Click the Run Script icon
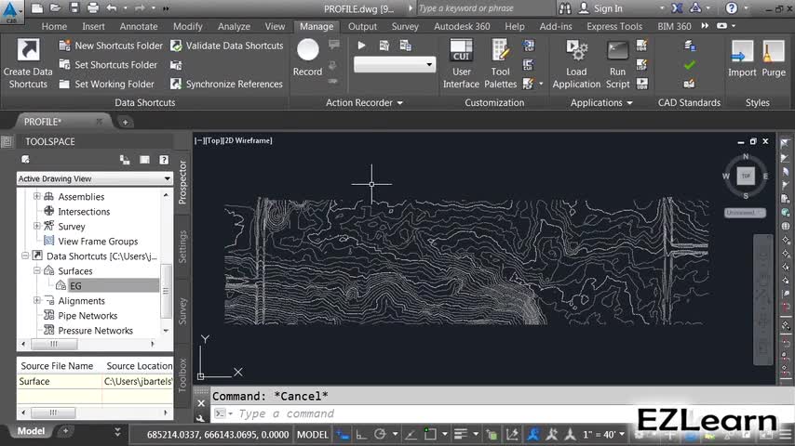 pos(617,51)
